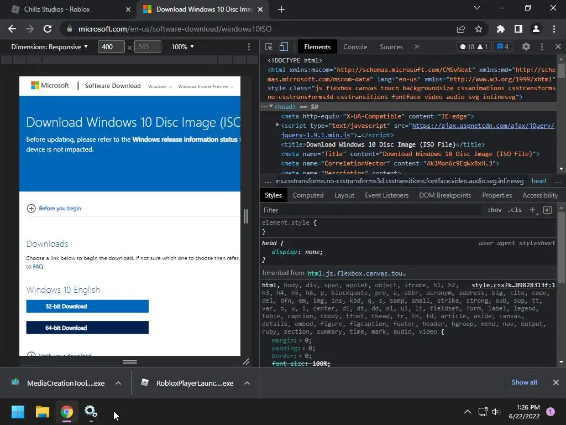Image resolution: width=566 pixels, height=425 pixels.
Task: Open the DOM Breakpoints tab
Action: click(445, 195)
